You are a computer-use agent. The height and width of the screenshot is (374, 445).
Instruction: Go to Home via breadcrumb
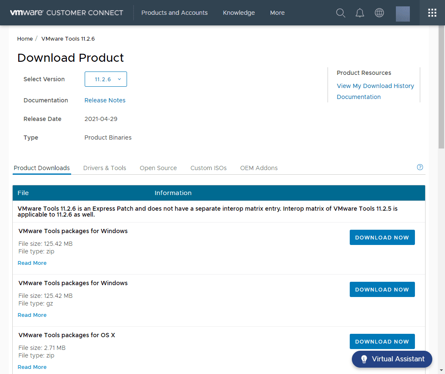(25, 38)
